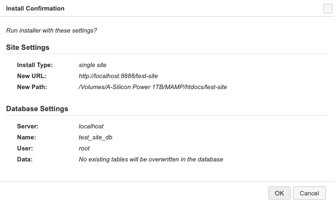Click the 'Run installer with these settings?' prompt

pyautogui.click(x=52, y=31)
